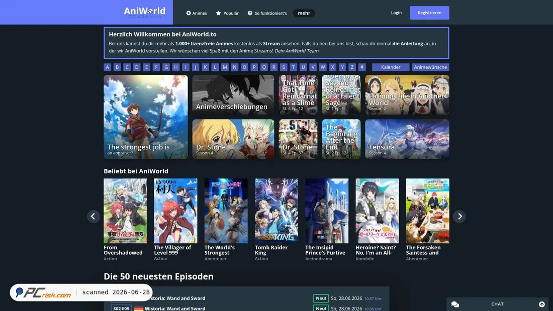Filter animes by letter N
The height and width of the screenshot is (311, 553).
click(235, 67)
